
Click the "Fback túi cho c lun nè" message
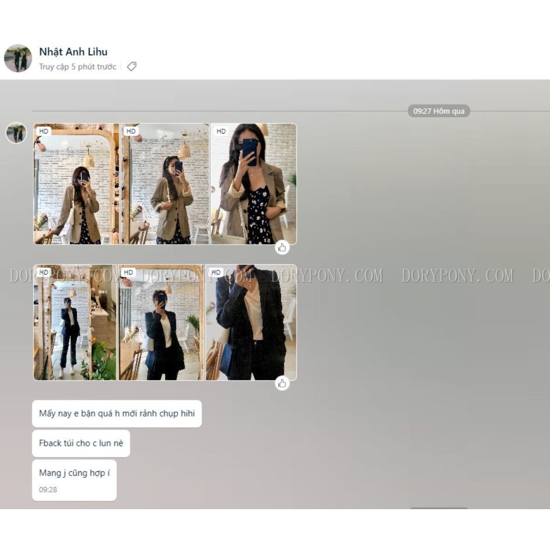coord(81,443)
